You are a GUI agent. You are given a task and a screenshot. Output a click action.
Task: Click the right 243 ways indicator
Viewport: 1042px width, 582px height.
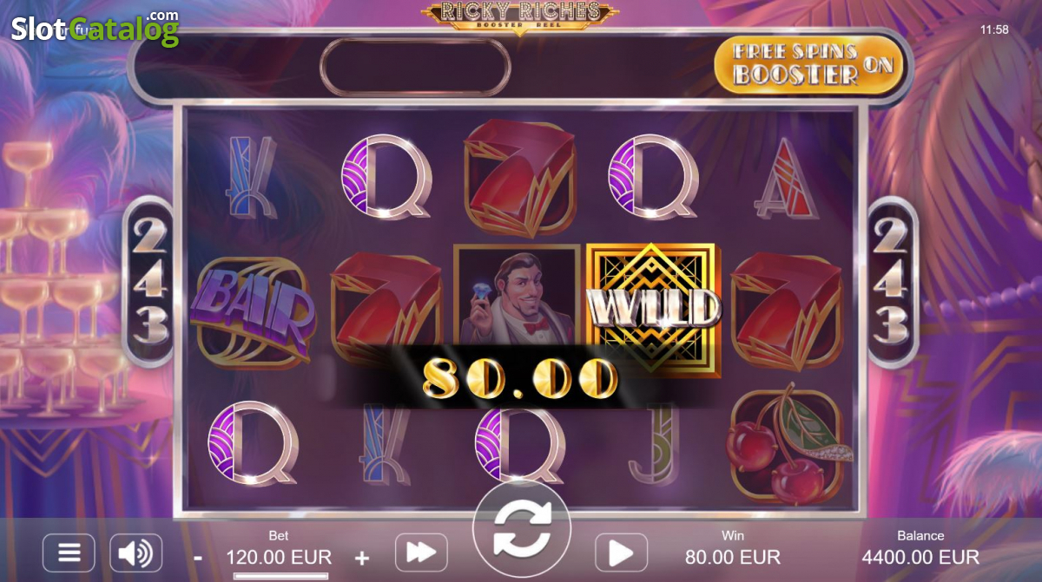pos(892,282)
